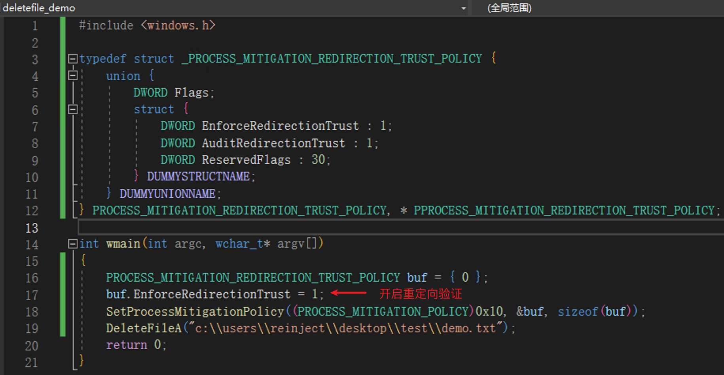Click the SetProcessMitigationPolicy function call
Image resolution: width=724 pixels, height=375 pixels.
(x=195, y=312)
